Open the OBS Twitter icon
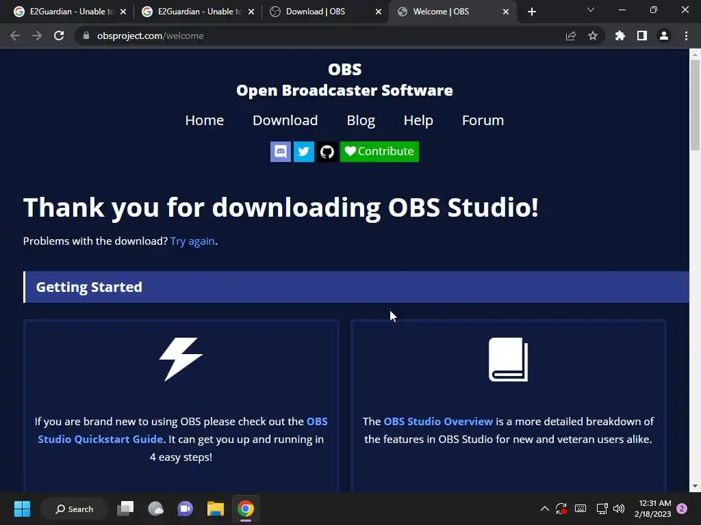701x525 pixels. click(303, 152)
